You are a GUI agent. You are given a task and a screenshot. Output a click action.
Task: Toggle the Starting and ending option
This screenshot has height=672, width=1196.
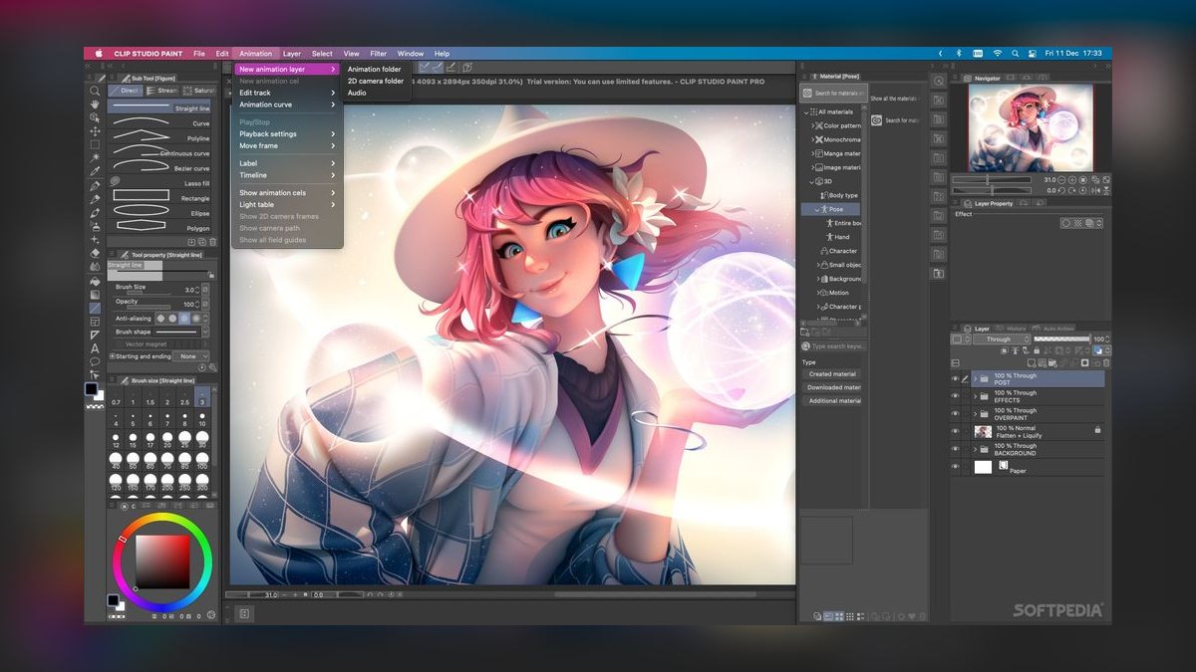click(113, 355)
